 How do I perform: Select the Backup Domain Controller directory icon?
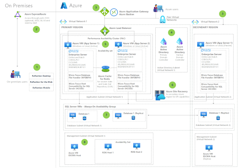[179, 41]
